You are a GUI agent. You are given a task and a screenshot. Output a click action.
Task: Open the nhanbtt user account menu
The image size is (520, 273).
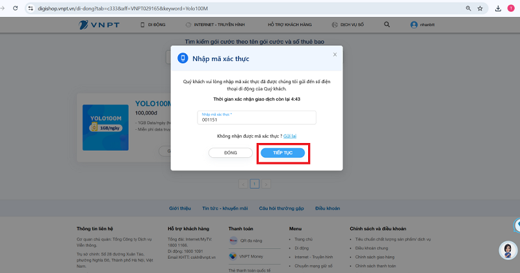(x=422, y=25)
